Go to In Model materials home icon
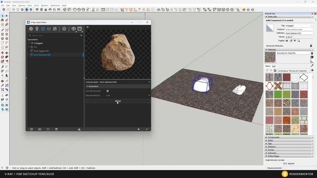Viewport: 317px width, 178px height. click(275, 70)
